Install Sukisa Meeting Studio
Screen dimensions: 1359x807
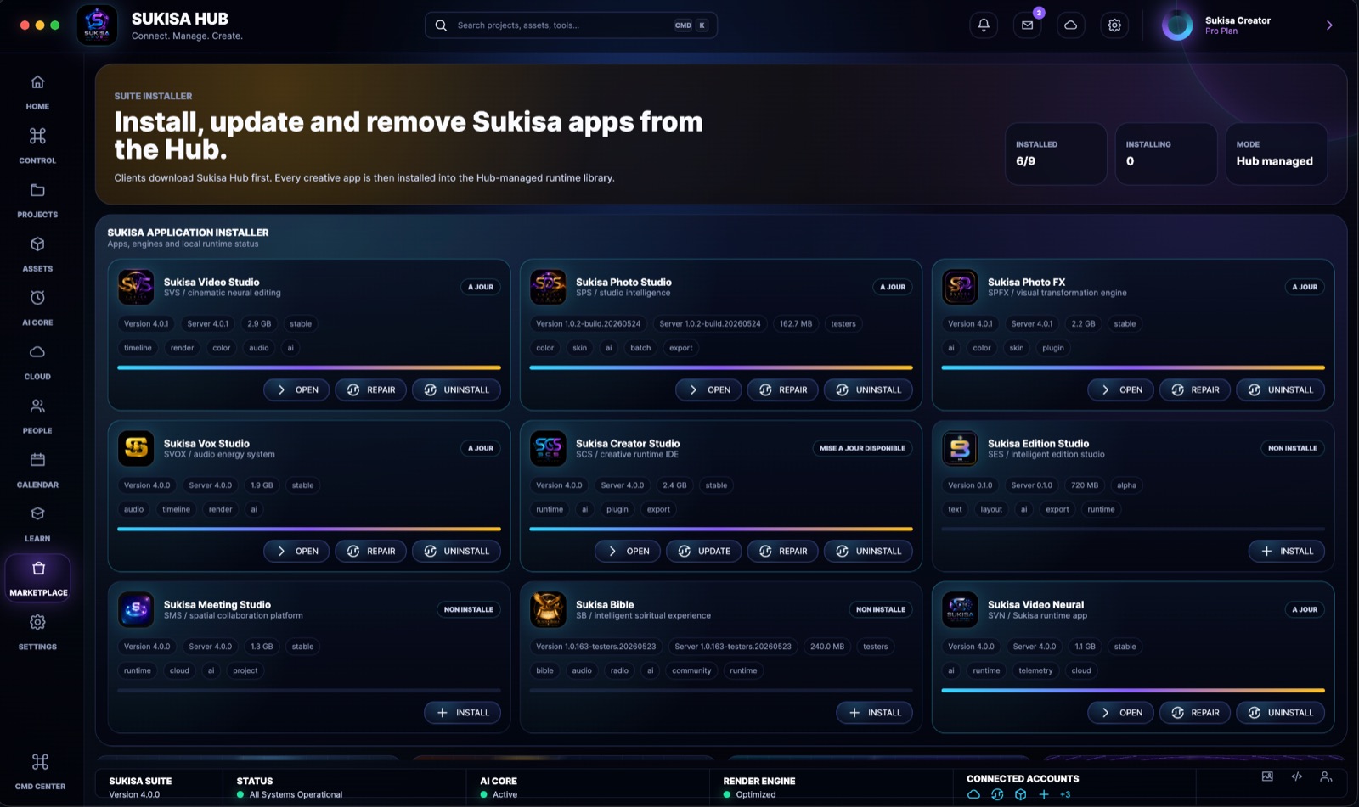click(x=463, y=713)
